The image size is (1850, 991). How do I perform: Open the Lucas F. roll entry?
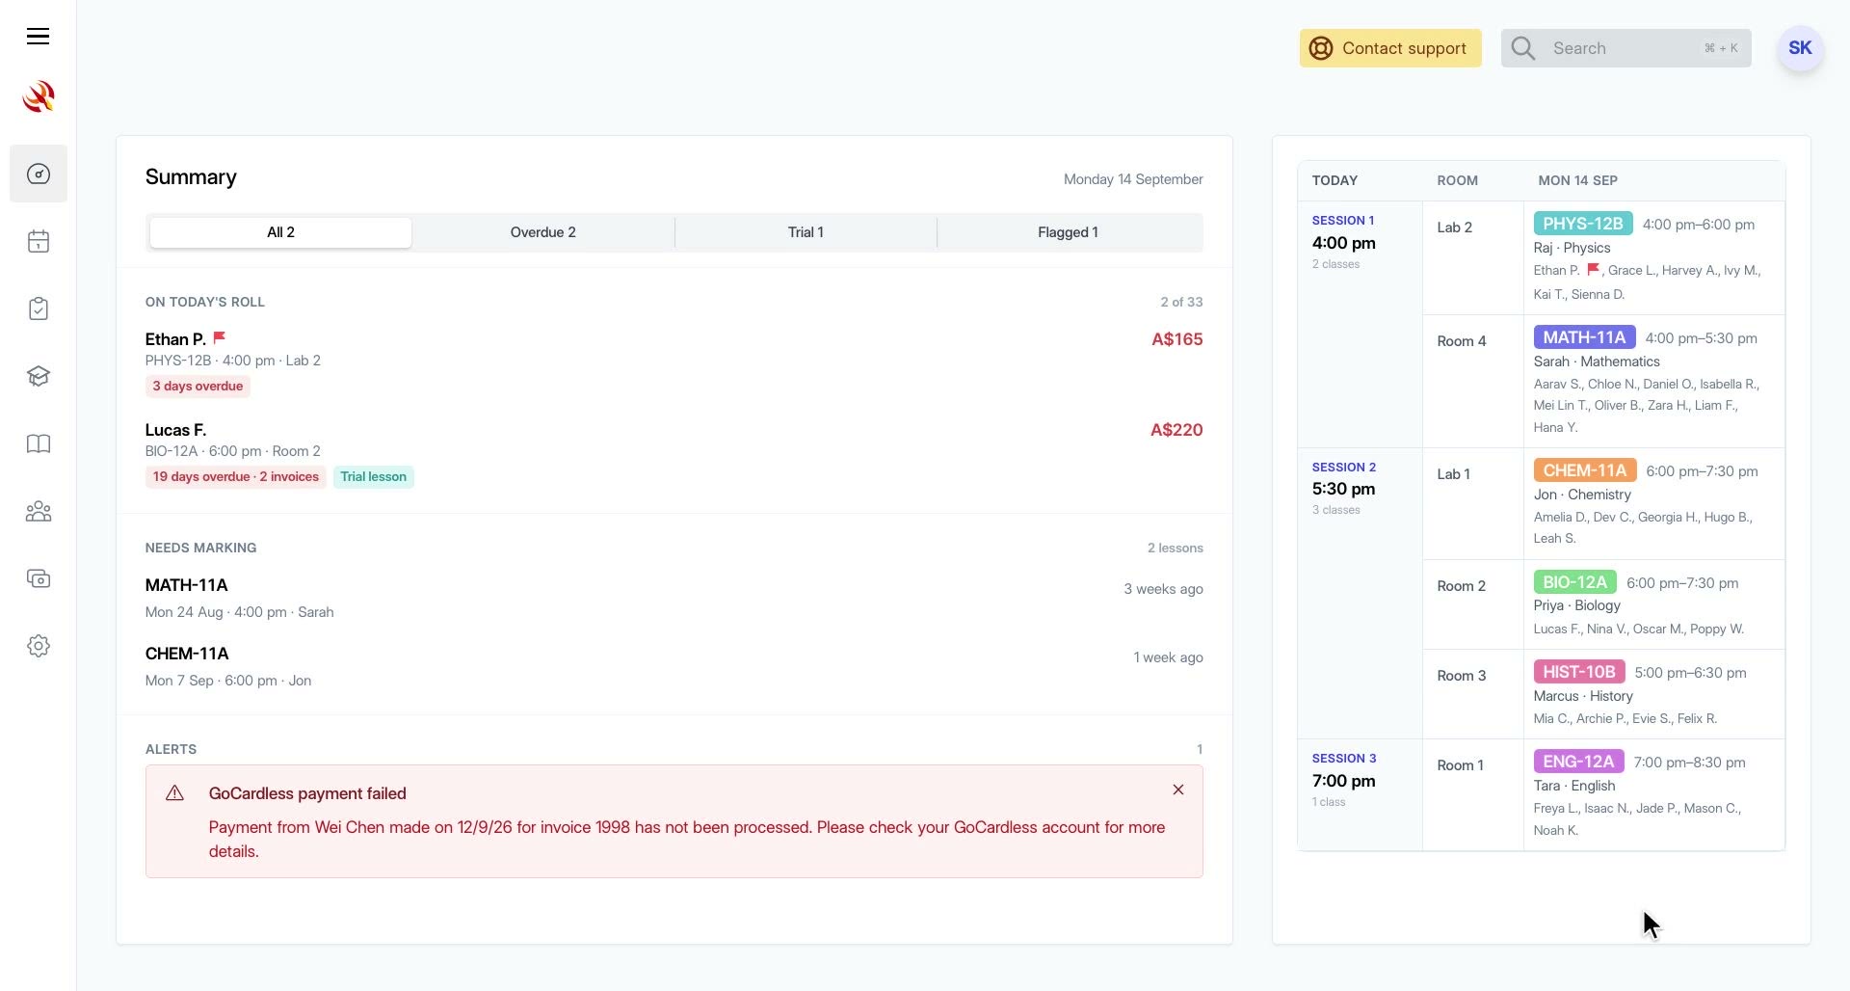[x=674, y=453]
